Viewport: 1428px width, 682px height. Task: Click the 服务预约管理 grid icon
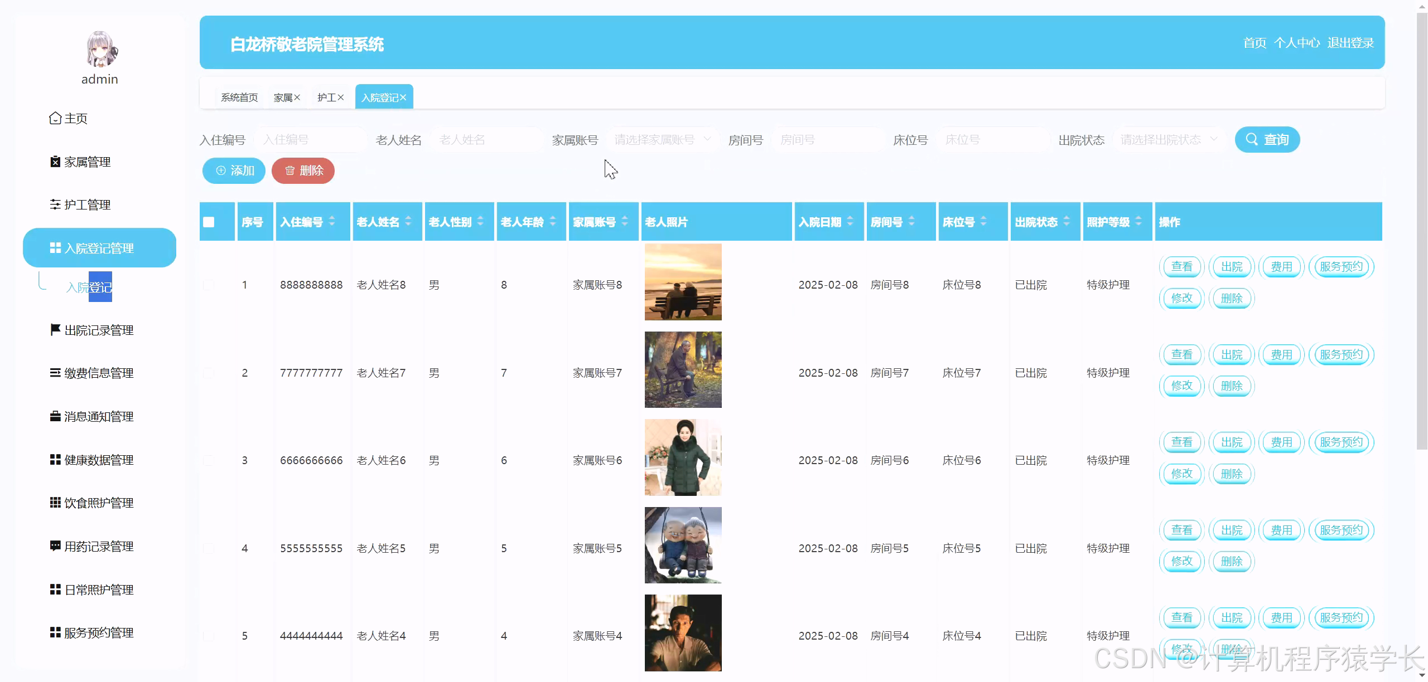pyautogui.click(x=55, y=632)
